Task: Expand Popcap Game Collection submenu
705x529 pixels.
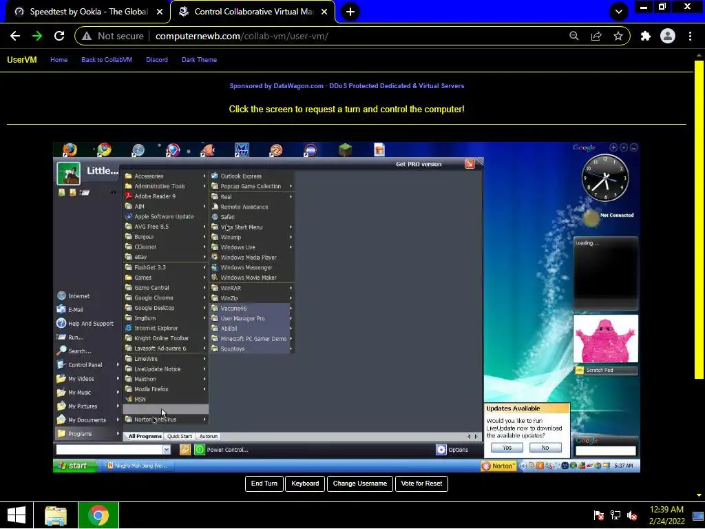Action: pyautogui.click(x=252, y=186)
